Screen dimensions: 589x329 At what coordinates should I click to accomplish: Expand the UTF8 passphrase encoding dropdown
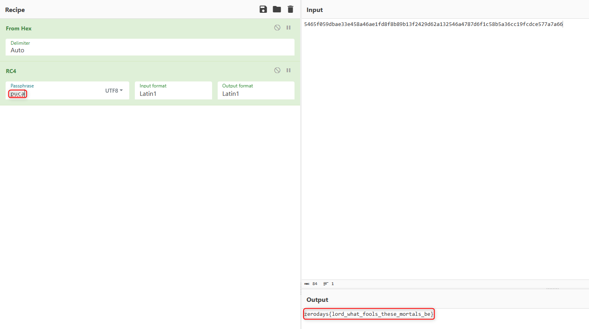coord(114,91)
